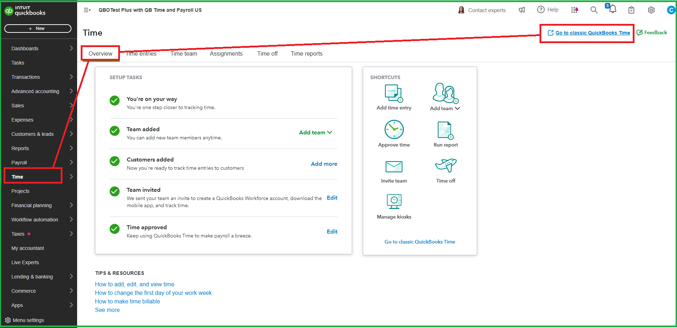Click the external link icon beside classic Time
The image size is (677, 328).
[551, 33]
